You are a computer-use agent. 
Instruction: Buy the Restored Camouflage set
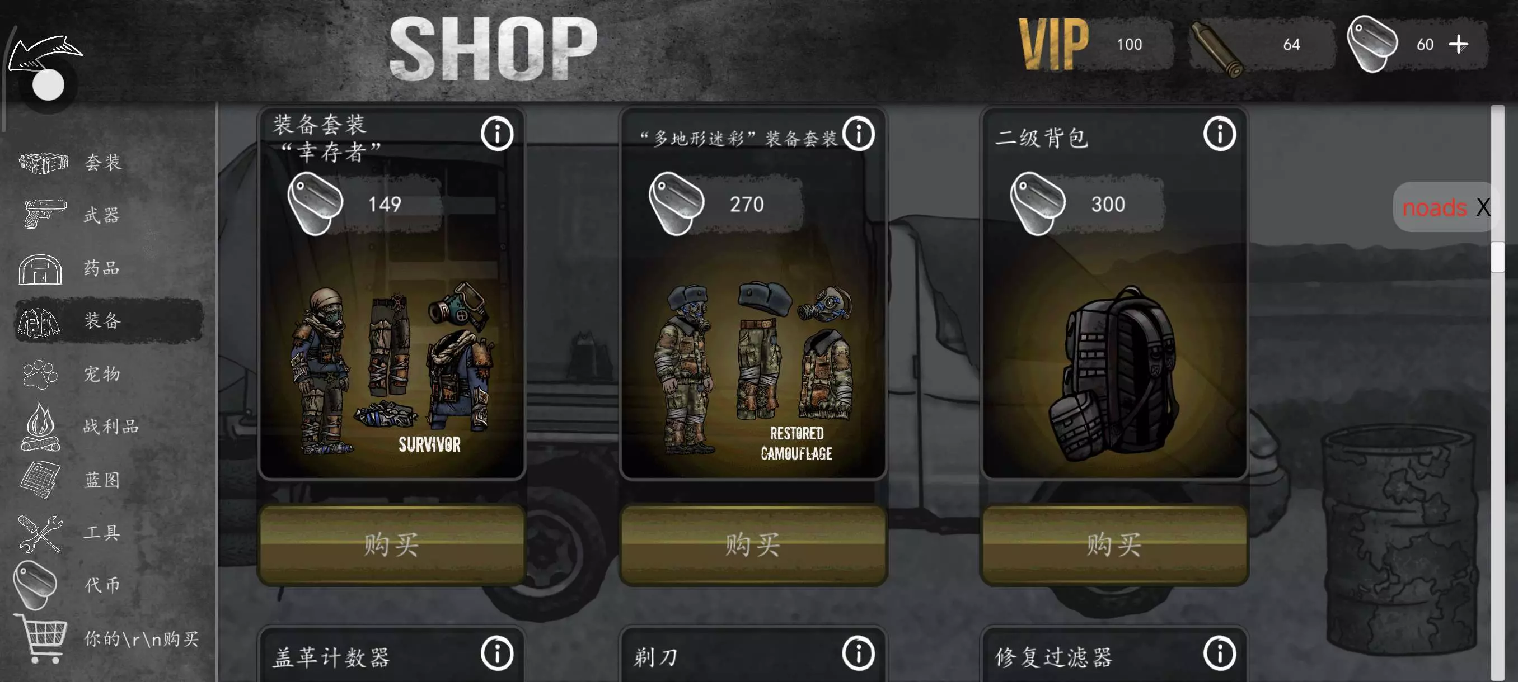pos(753,544)
